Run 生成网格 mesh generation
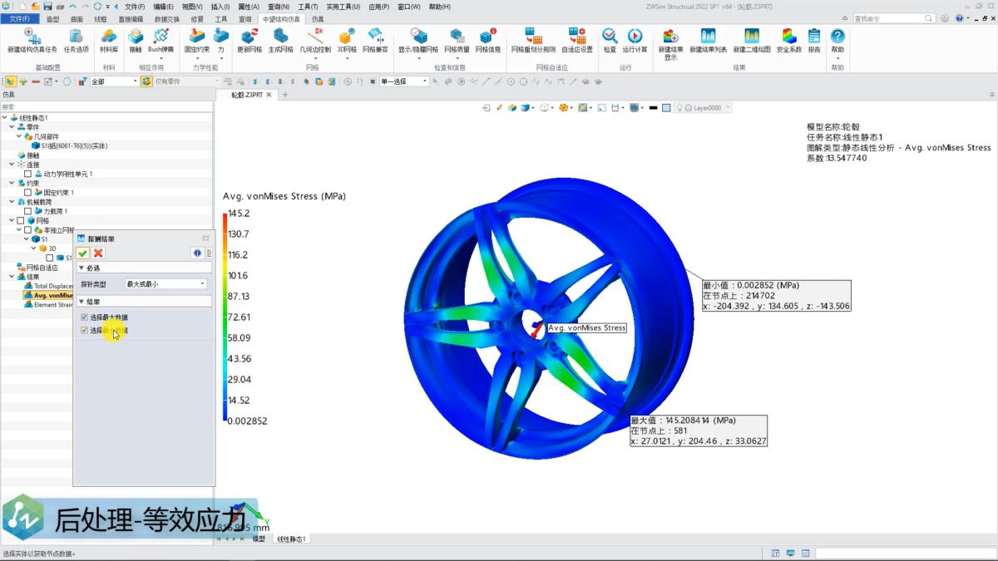Screen dimensions: 998x561 [280, 40]
